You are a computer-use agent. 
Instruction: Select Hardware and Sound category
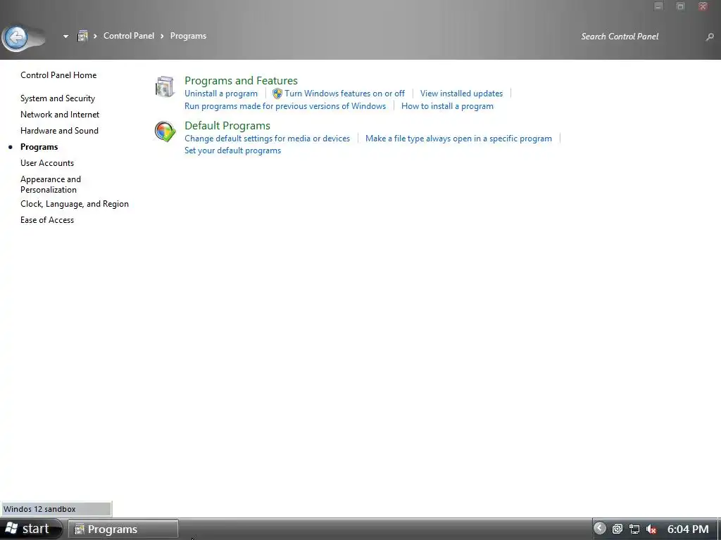pyautogui.click(x=59, y=130)
